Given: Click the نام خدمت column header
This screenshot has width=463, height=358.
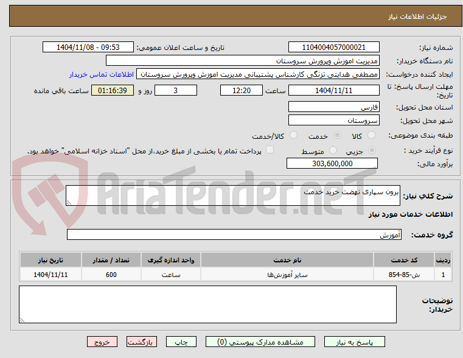Looking at the screenshot, I should (287, 260).
